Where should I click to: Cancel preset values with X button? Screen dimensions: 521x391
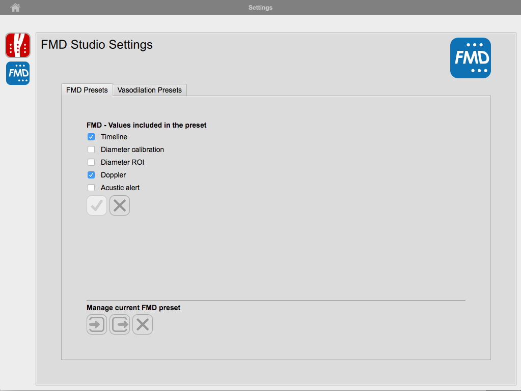120,205
